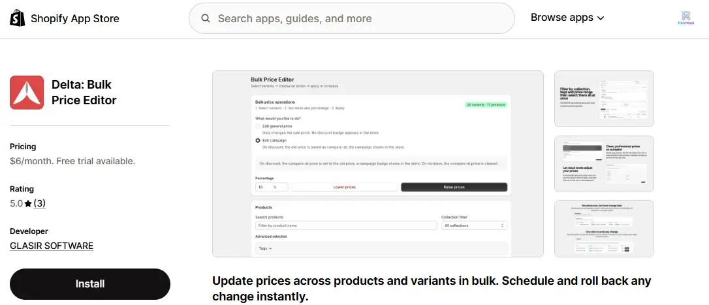Click the Developer section heading
This screenshot has width=709, height=305.
pos(29,231)
